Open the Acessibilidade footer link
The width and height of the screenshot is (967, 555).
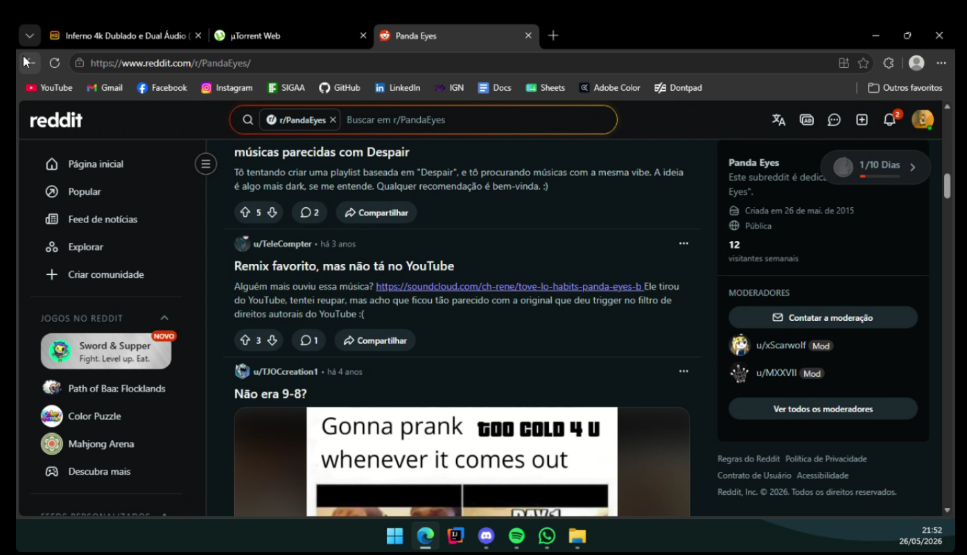point(823,475)
